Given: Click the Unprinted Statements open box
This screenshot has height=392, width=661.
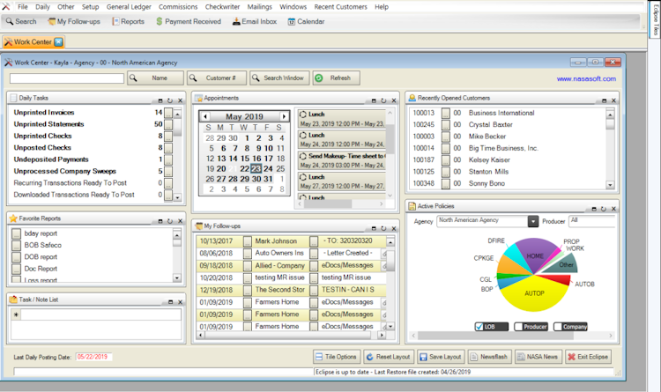Looking at the screenshot, I should (168, 124).
